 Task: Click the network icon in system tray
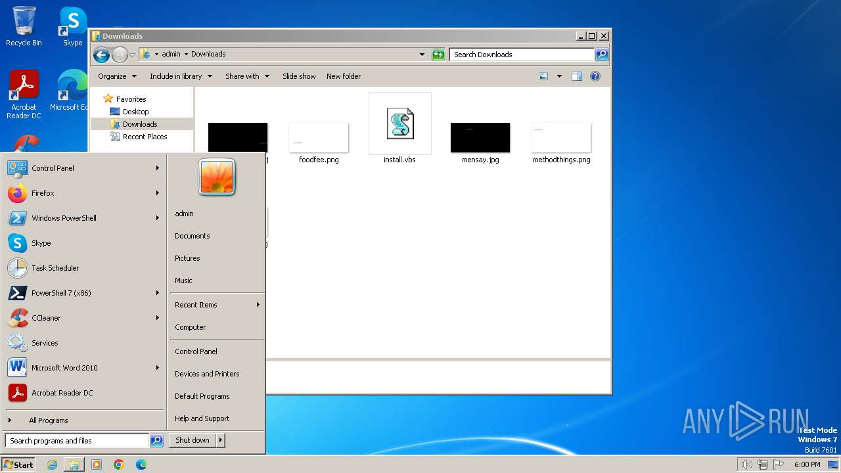(763, 464)
